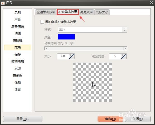Open the 光标大小 tab
This screenshot has height=125, width=155.
[x=102, y=12]
